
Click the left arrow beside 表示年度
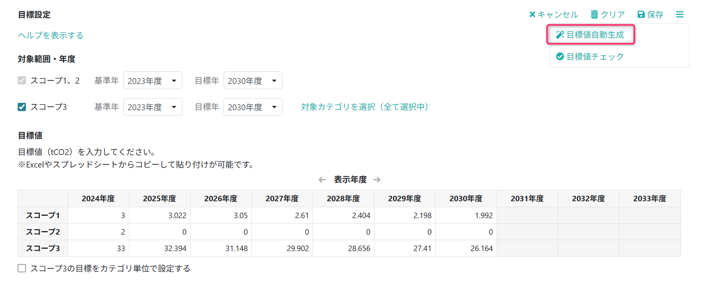click(322, 180)
